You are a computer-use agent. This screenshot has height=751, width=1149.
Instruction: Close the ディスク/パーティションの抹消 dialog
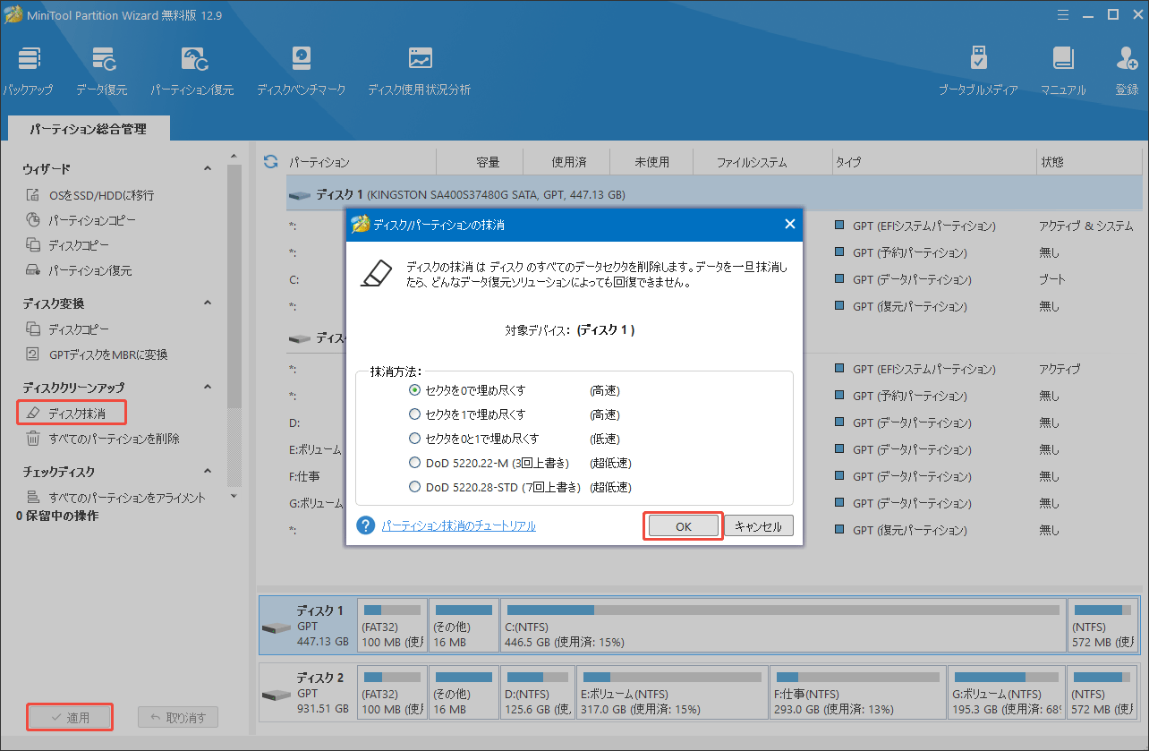[789, 225]
